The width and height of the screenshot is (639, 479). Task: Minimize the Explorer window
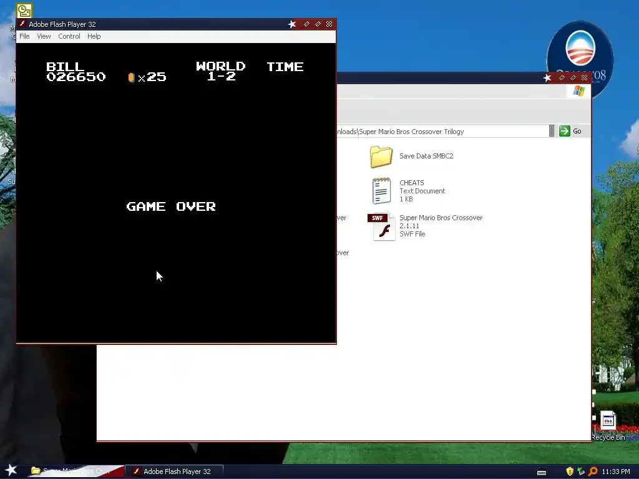562,77
